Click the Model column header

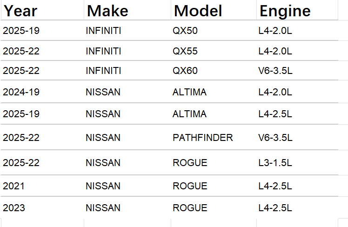(198, 10)
